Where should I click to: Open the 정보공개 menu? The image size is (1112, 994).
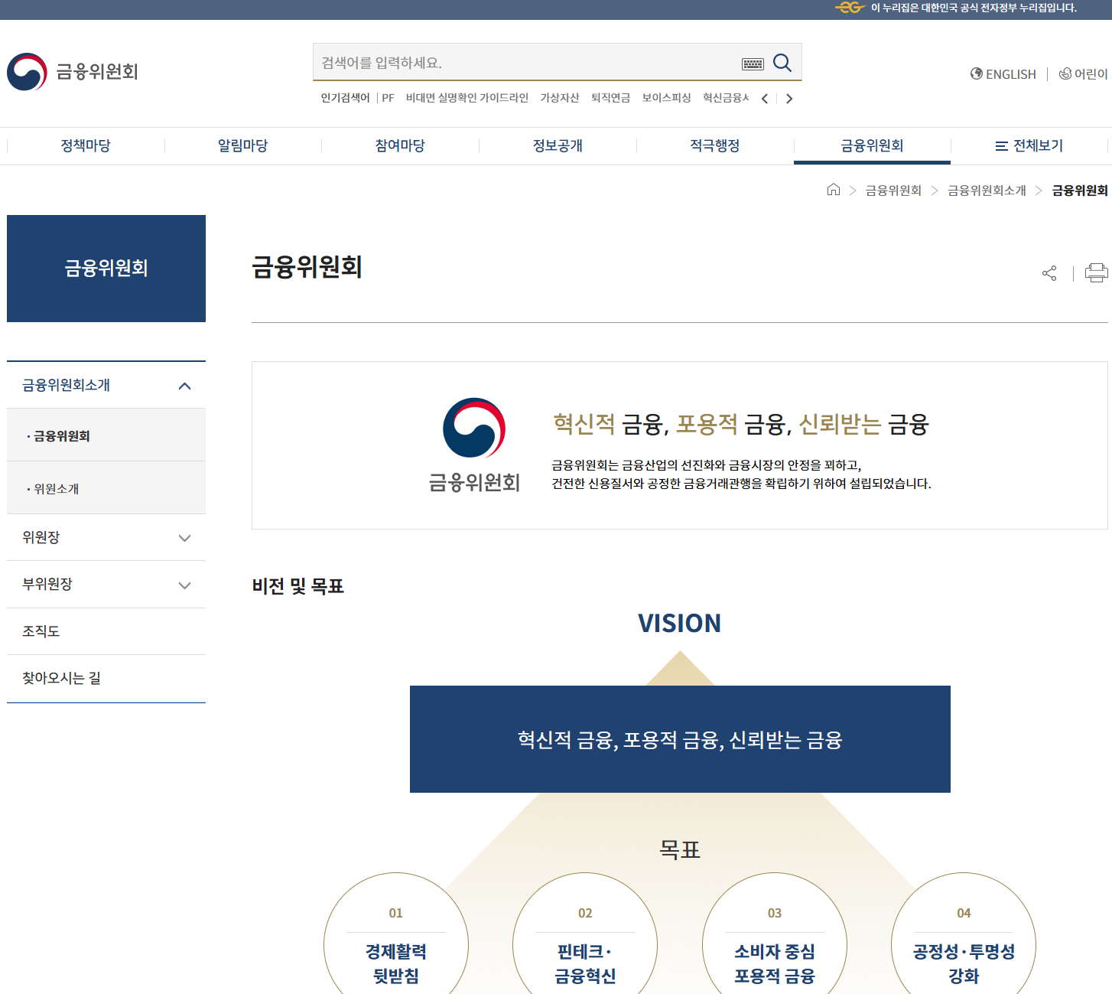pyautogui.click(x=558, y=145)
